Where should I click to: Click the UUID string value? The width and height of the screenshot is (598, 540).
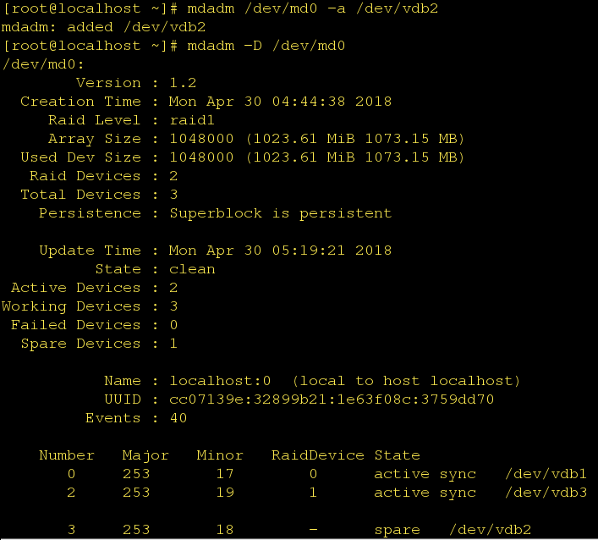[x=332, y=399]
